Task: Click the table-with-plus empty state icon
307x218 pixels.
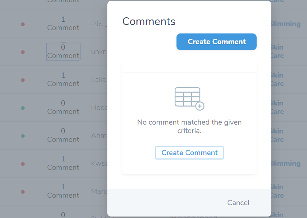Action: [189, 99]
